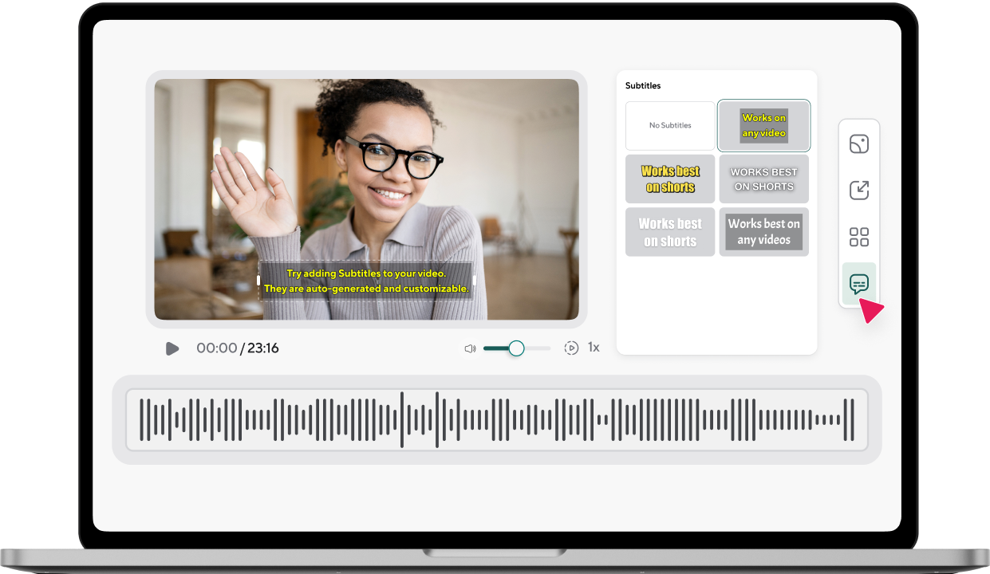
Task: Click the right handle of subtitle box
Action: click(x=475, y=281)
